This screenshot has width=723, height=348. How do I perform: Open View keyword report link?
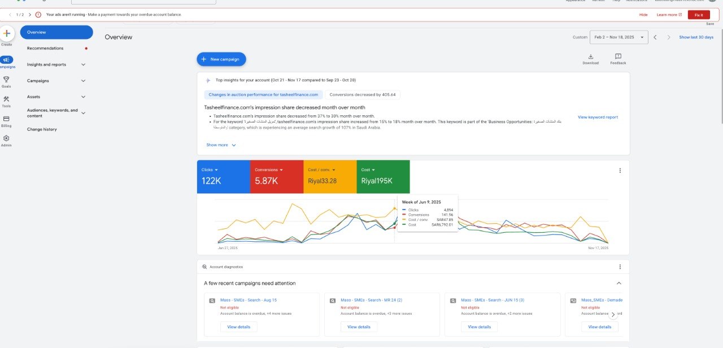pos(598,118)
